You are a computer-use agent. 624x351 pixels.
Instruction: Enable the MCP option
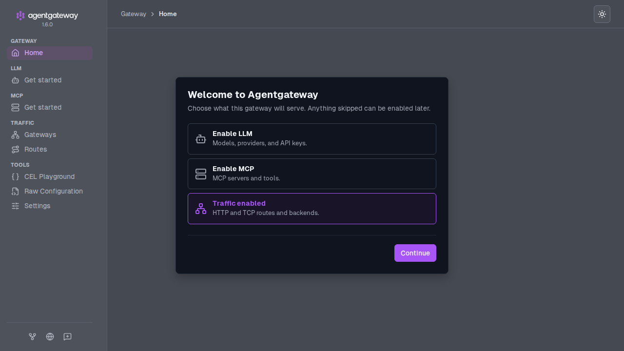(x=312, y=174)
